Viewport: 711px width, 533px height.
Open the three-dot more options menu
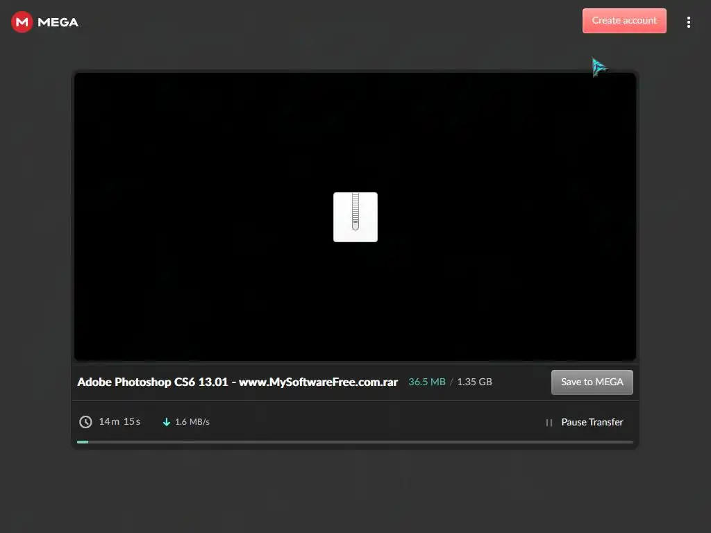click(x=688, y=22)
